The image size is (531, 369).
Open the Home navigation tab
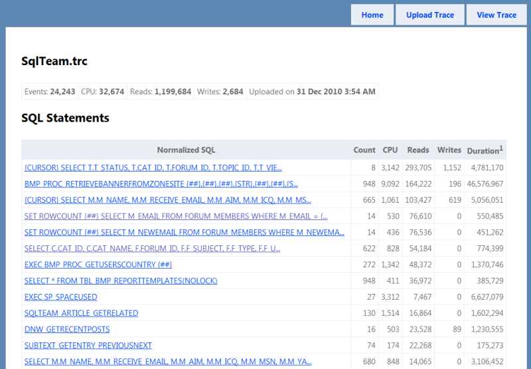(372, 15)
